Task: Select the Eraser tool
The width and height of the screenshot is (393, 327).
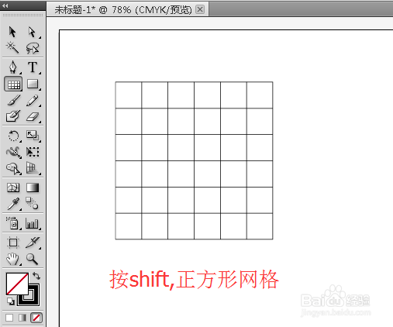Action: (x=33, y=117)
